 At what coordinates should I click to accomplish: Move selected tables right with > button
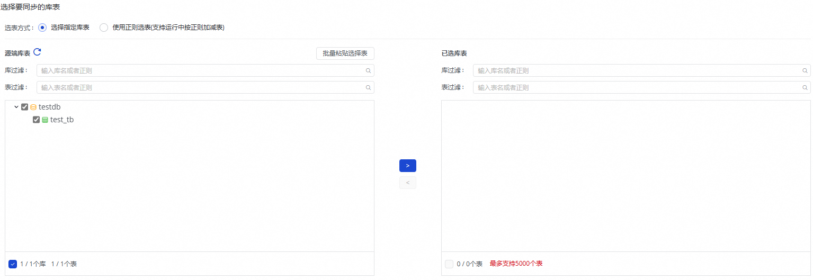coord(408,166)
